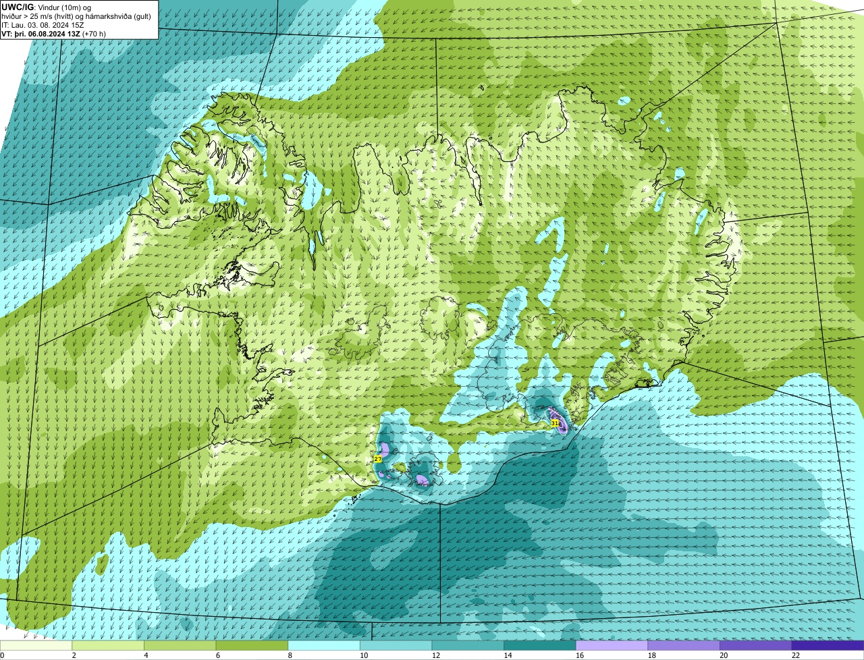Click the scale label 4
The image size is (864, 660).
(146, 655)
